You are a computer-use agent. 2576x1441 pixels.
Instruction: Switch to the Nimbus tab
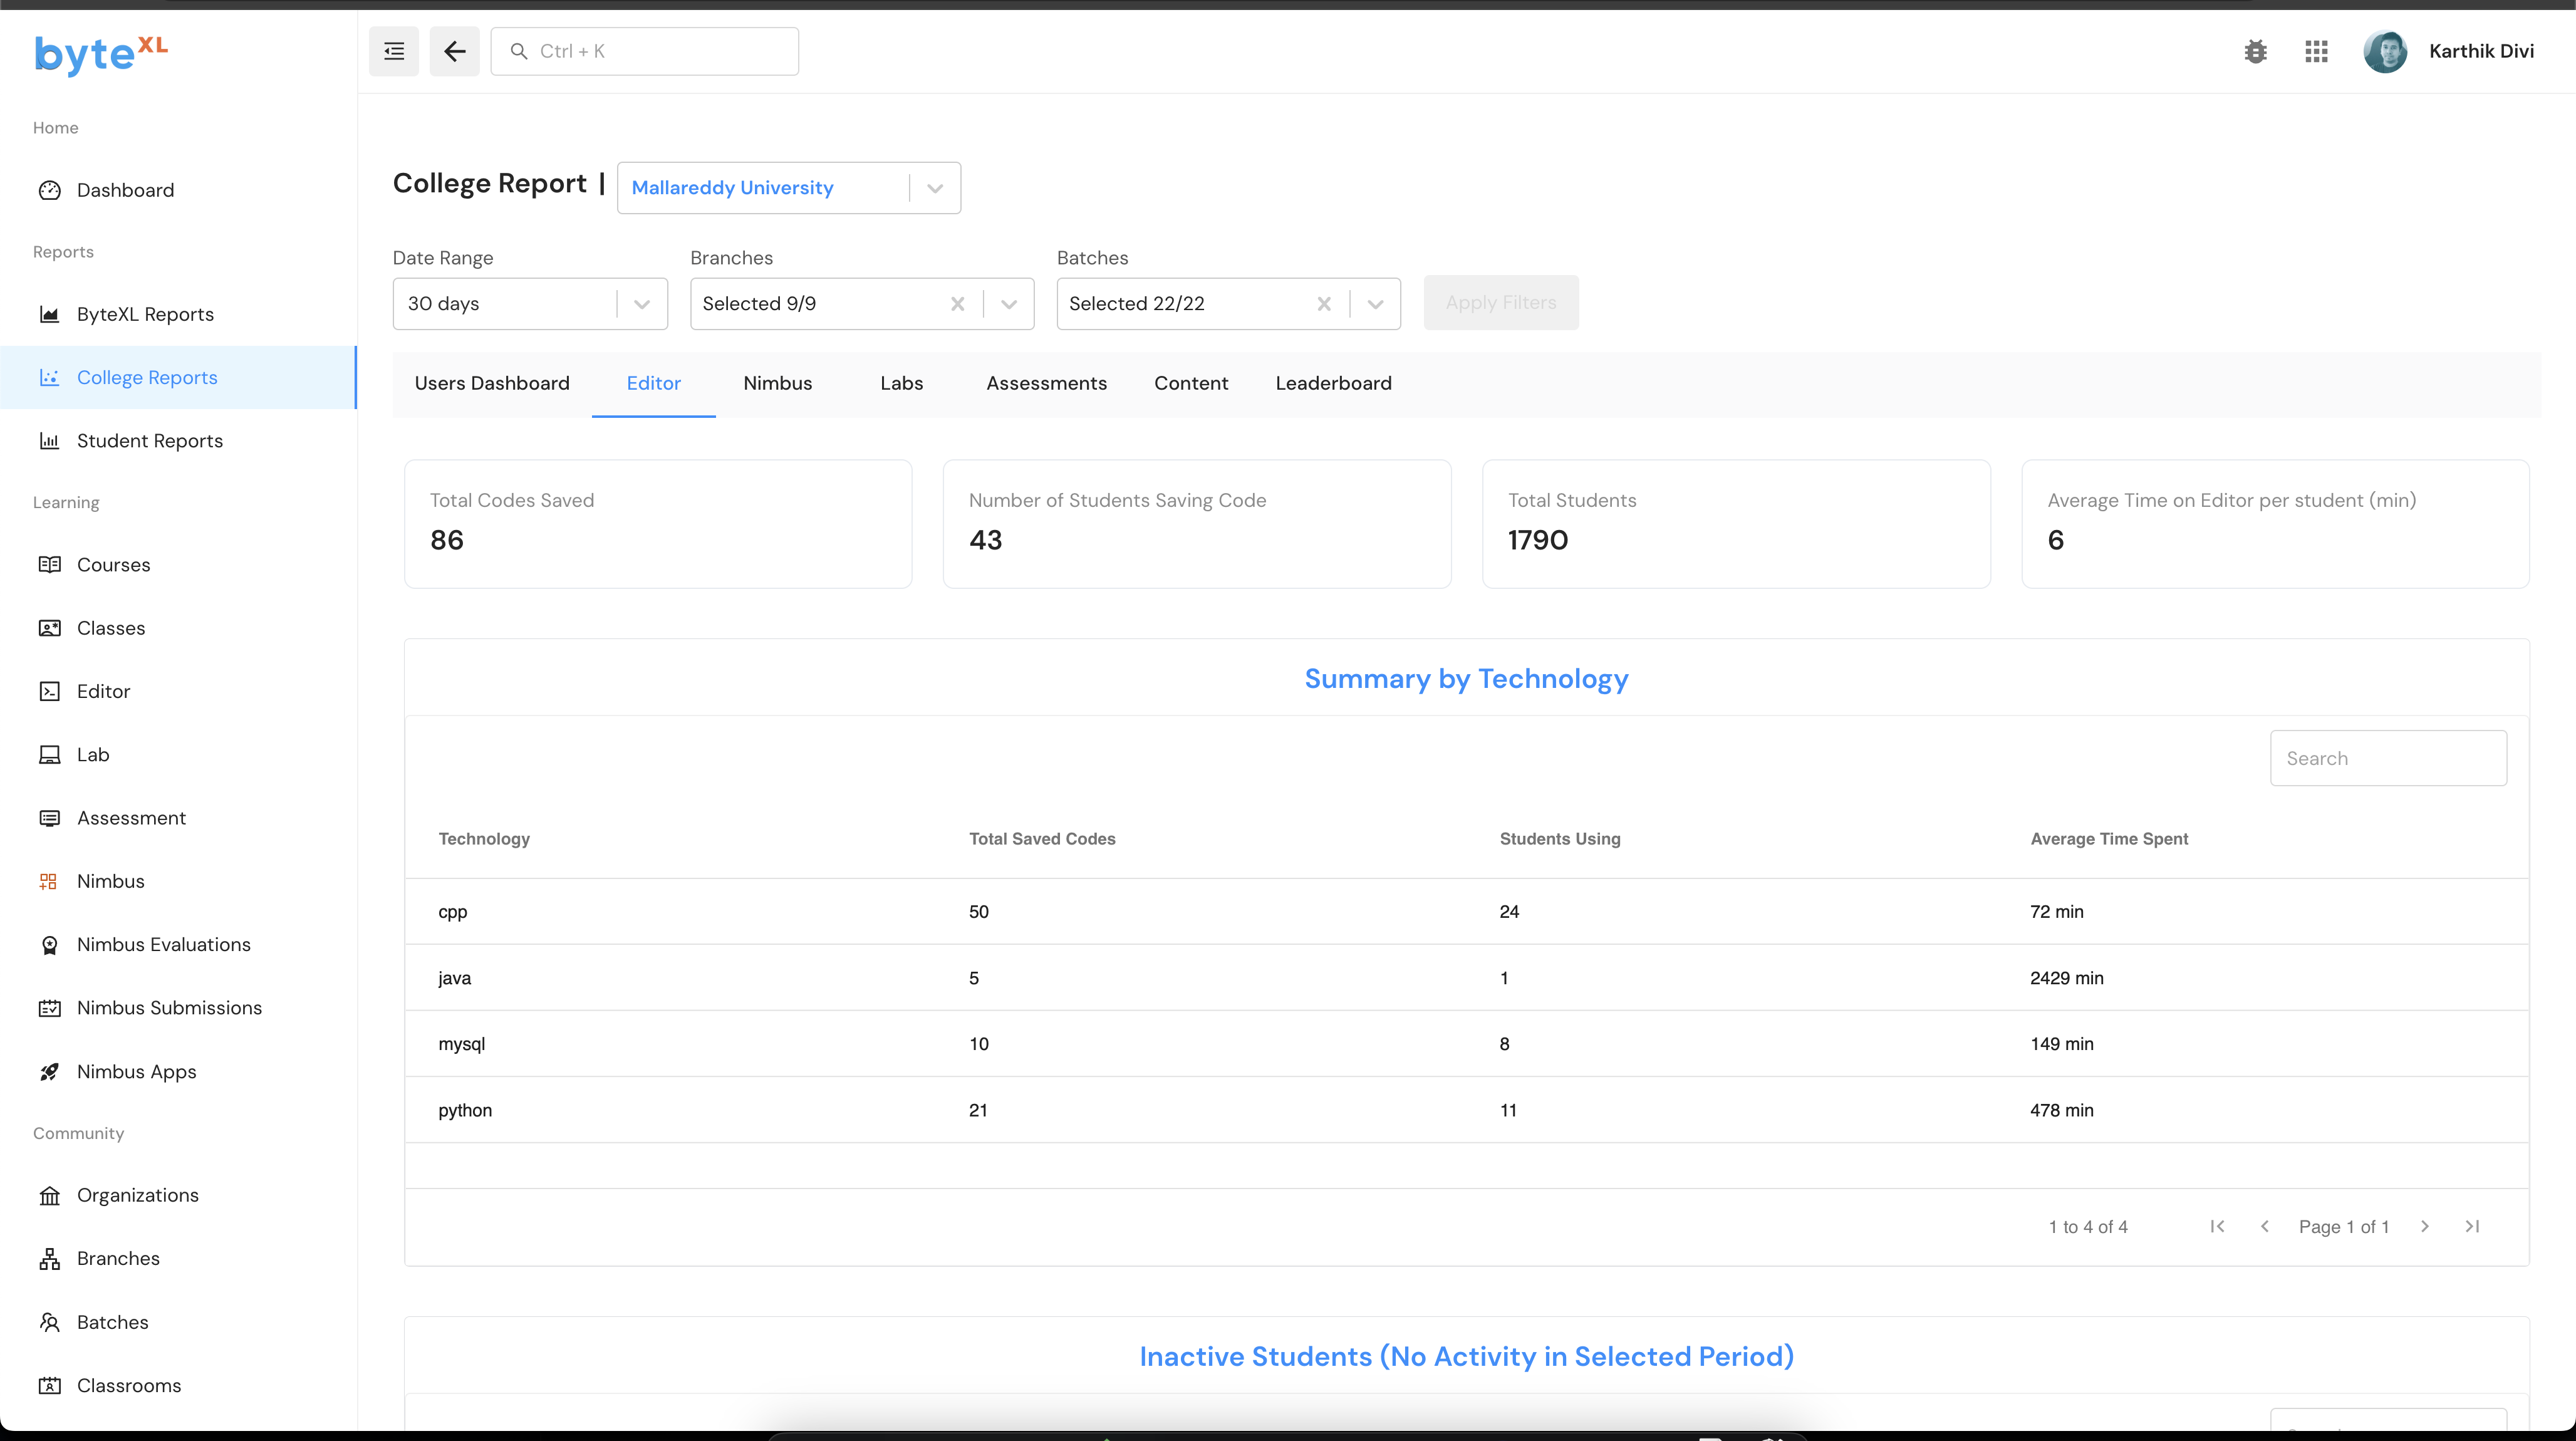pyautogui.click(x=777, y=383)
